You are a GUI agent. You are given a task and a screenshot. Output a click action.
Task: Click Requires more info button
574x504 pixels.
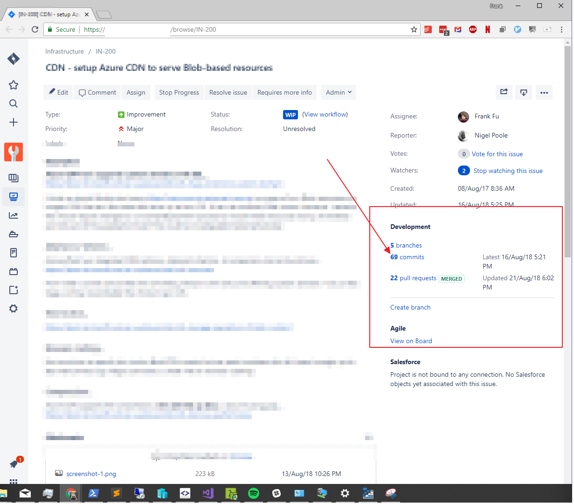point(284,92)
